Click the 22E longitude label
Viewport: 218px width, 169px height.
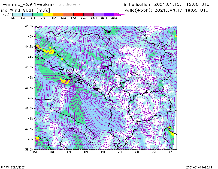(x=154, y=152)
